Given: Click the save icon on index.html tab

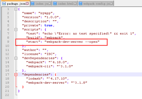Looking at the screenshot, I should 55,4.
